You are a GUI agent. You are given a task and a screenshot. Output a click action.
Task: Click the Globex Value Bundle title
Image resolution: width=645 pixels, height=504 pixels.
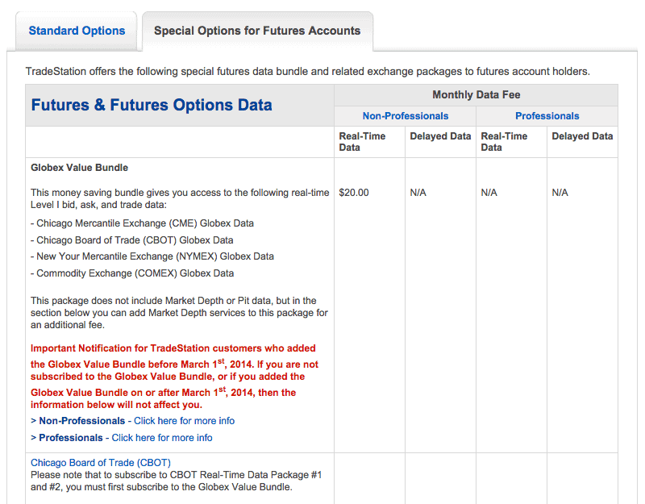(x=79, y=168)
